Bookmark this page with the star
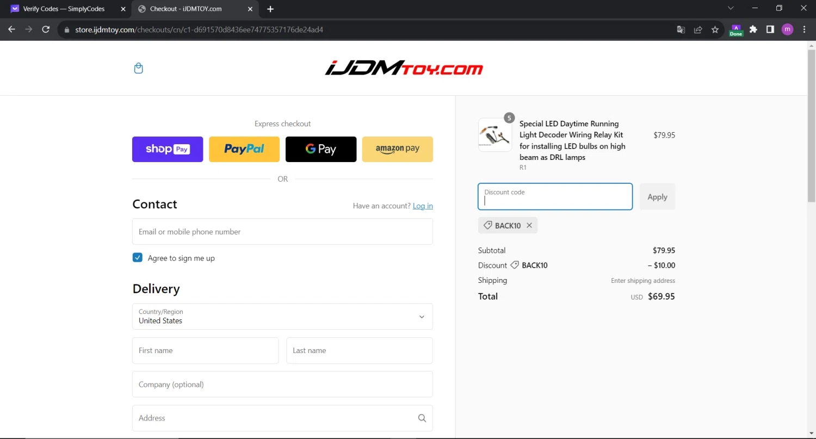816x439 pixels. coord(715,29)
